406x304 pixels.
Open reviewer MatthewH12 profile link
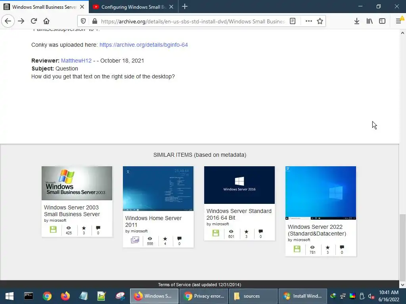(76, 61)
